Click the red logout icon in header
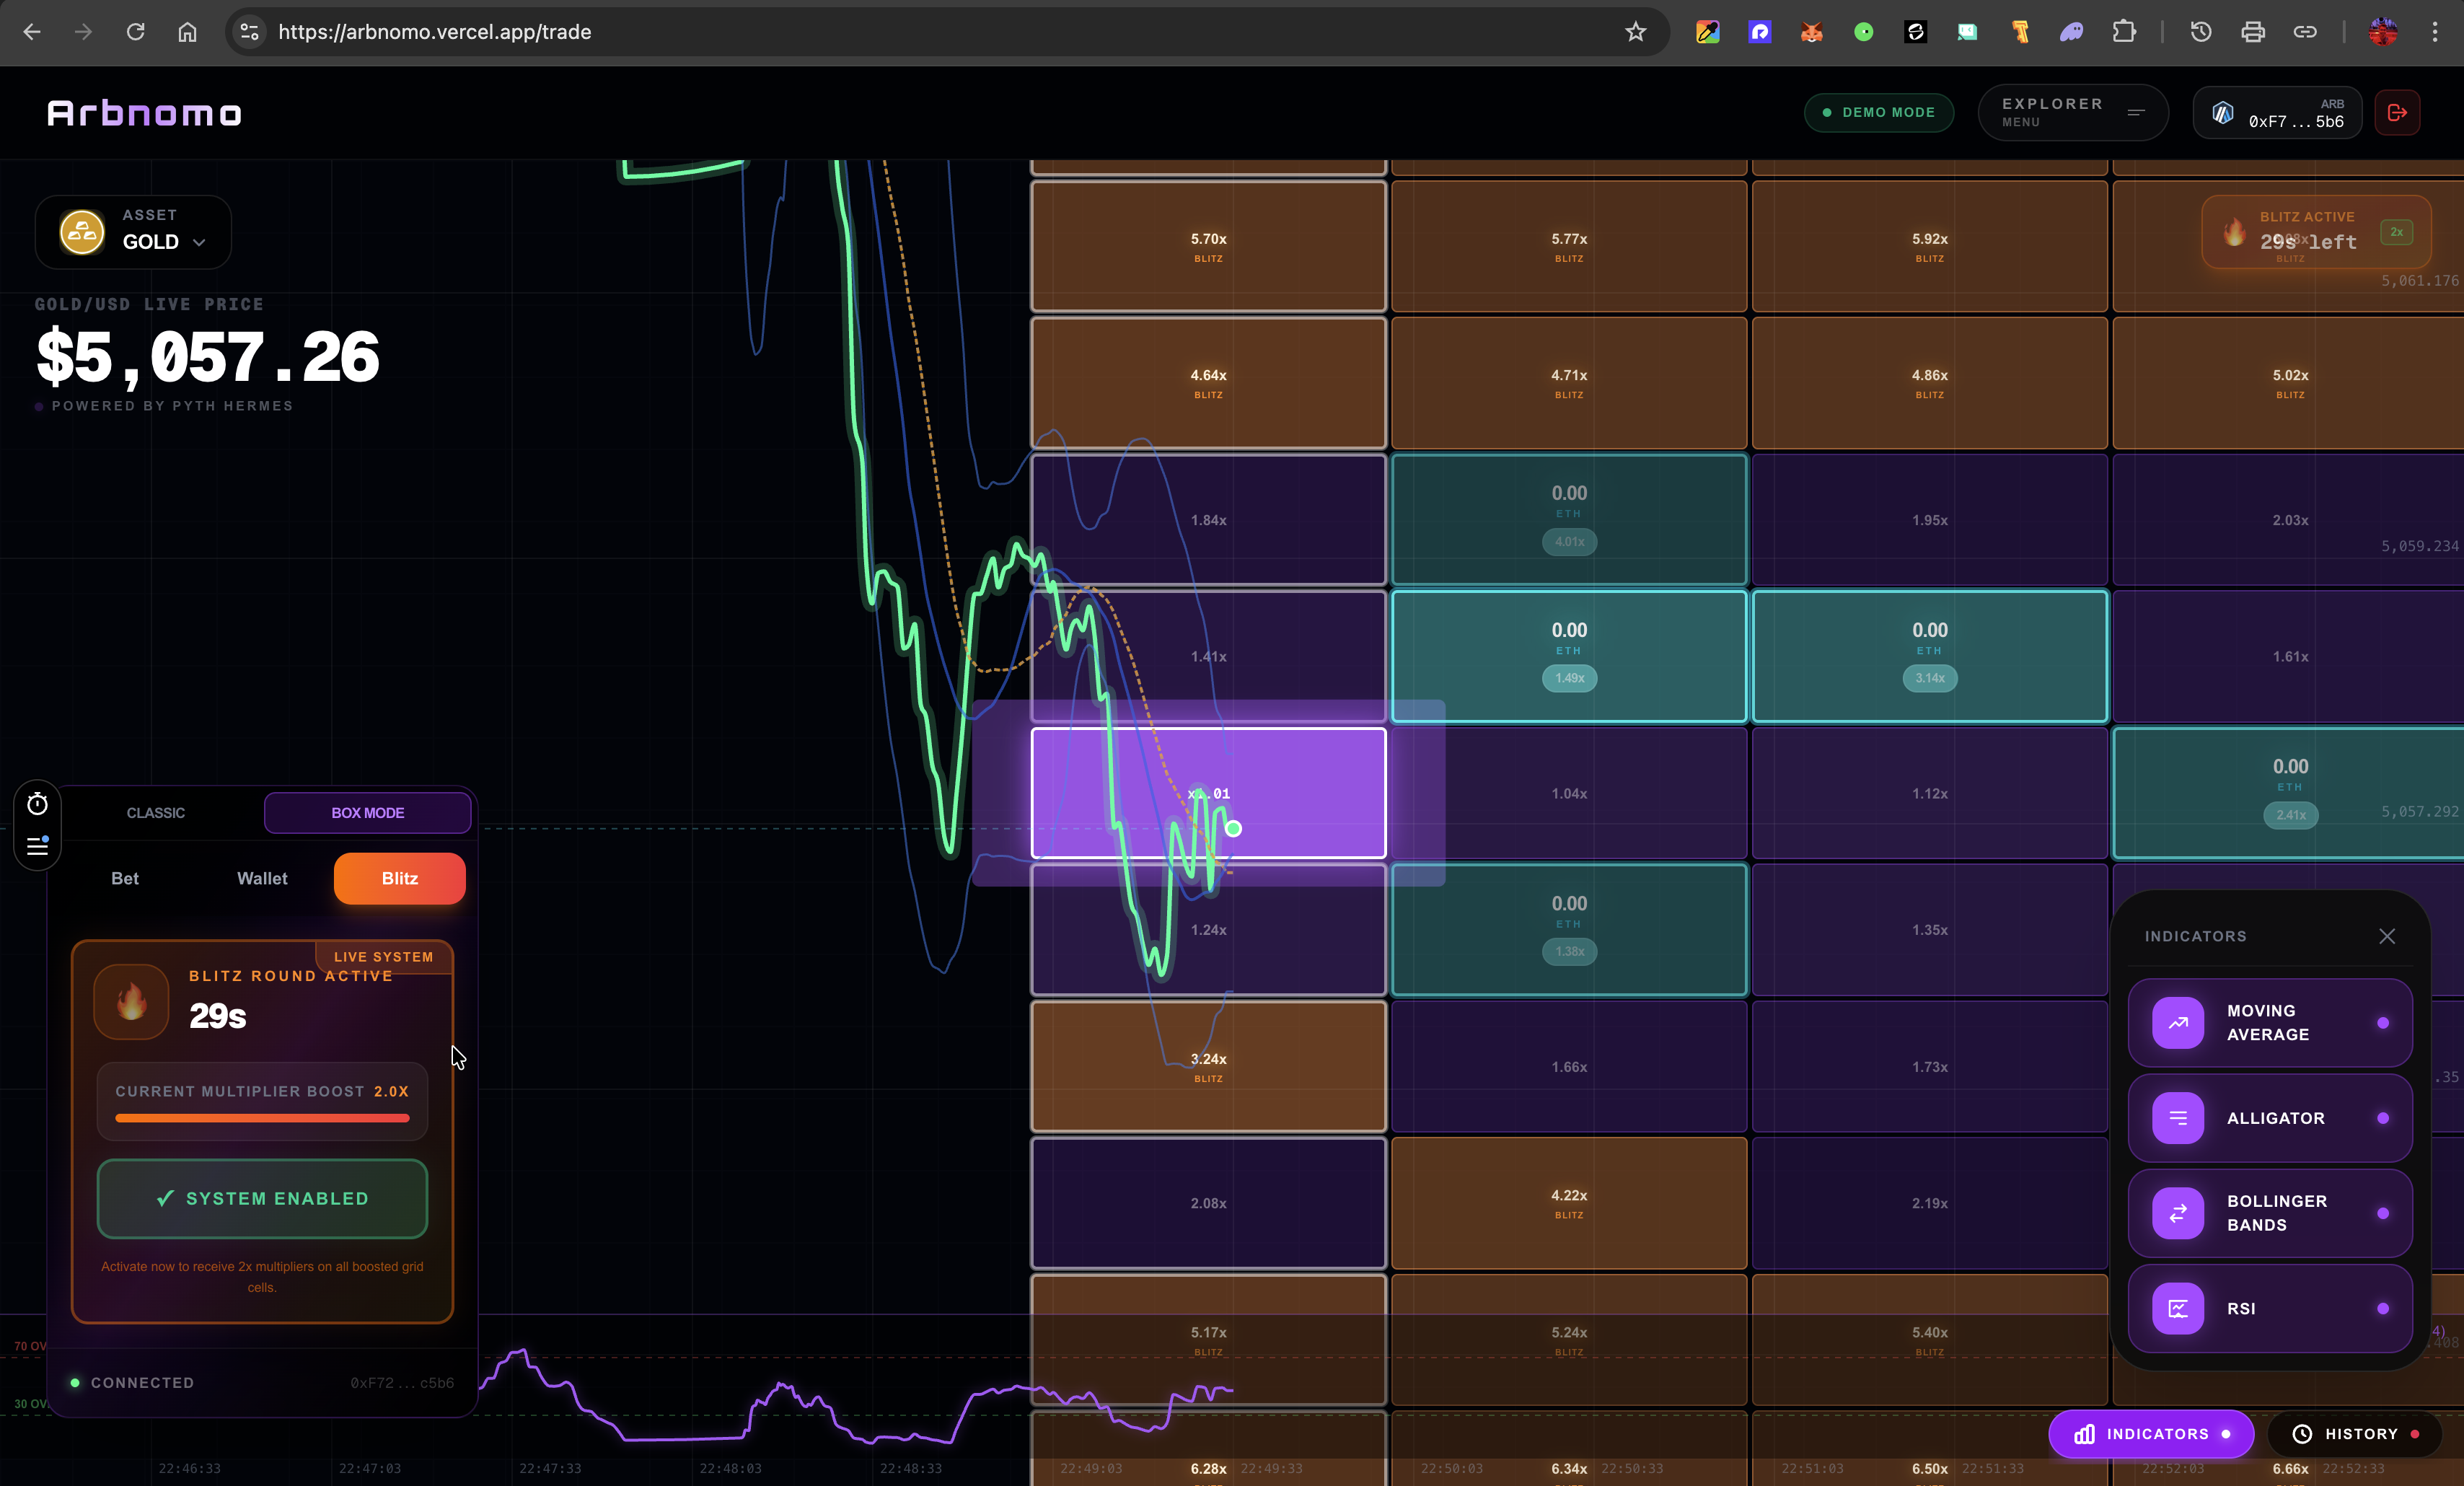Screen dimensions: 2464x1486 click(x=2397, y=113)
